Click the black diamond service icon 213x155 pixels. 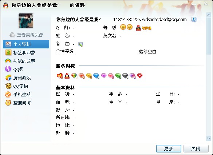click(x=125, y=76)
